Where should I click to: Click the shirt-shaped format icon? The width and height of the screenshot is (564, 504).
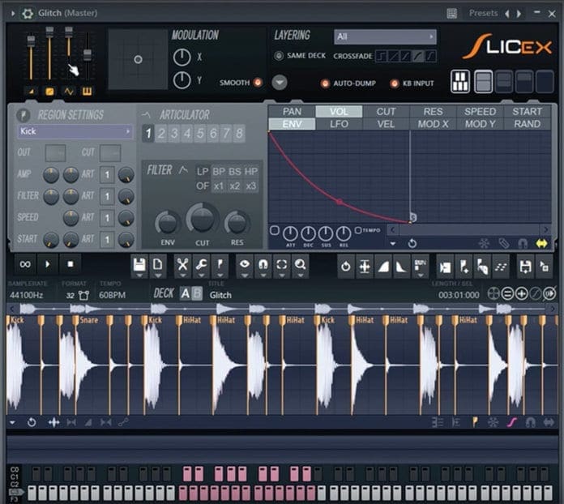click(83, 295)
